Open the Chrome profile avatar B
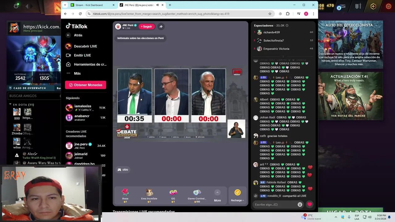This screenshot has height=222, width=395. coord(306,14)
